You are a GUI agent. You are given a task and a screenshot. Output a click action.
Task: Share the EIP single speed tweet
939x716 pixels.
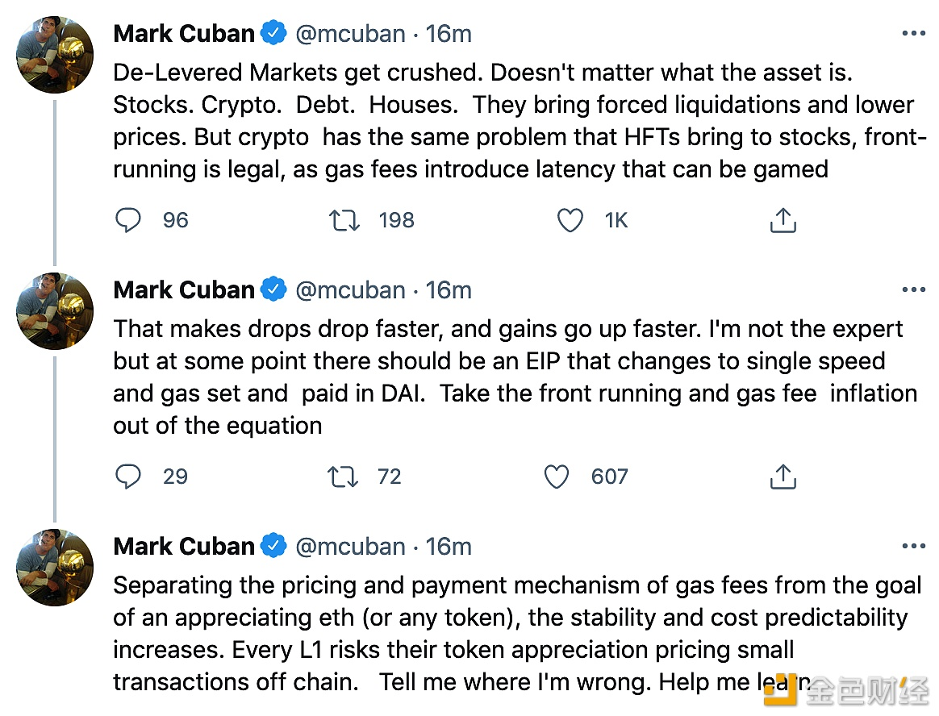(x=782, y=477)
